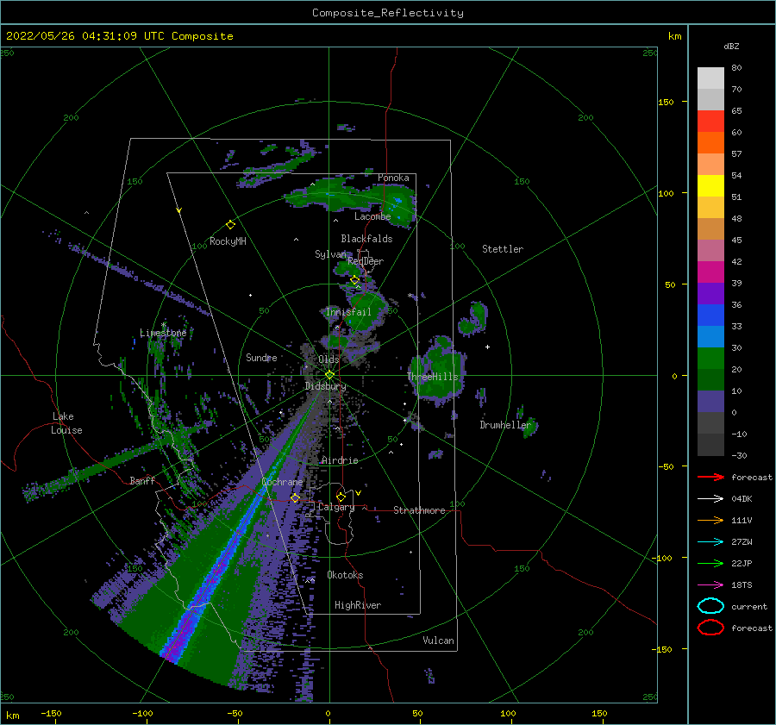Select the dark orange 60 dBZ swatch
The height and width of the screenshot is (725, 776).
pos(710,142)
